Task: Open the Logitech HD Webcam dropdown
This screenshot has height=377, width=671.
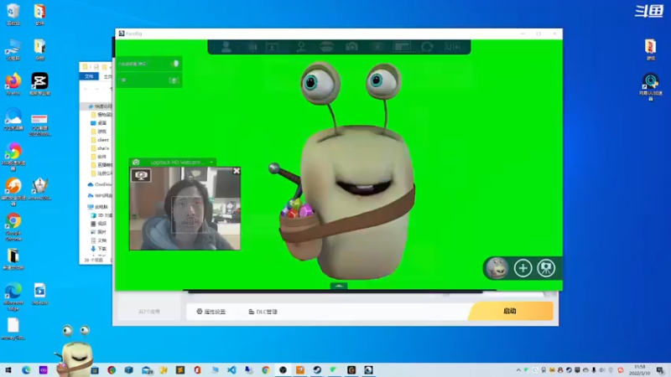Action: point(211,163)
